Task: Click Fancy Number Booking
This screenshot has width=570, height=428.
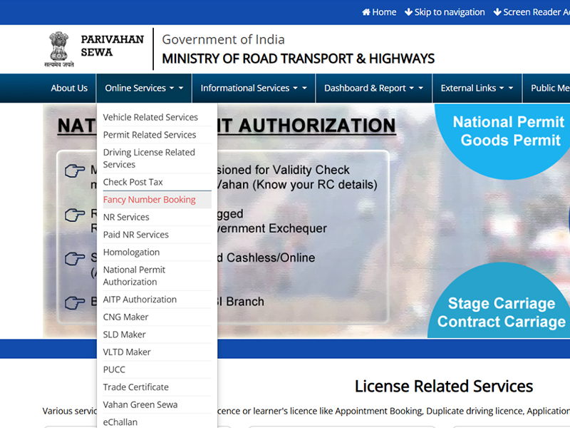Action: coord(150,200)
